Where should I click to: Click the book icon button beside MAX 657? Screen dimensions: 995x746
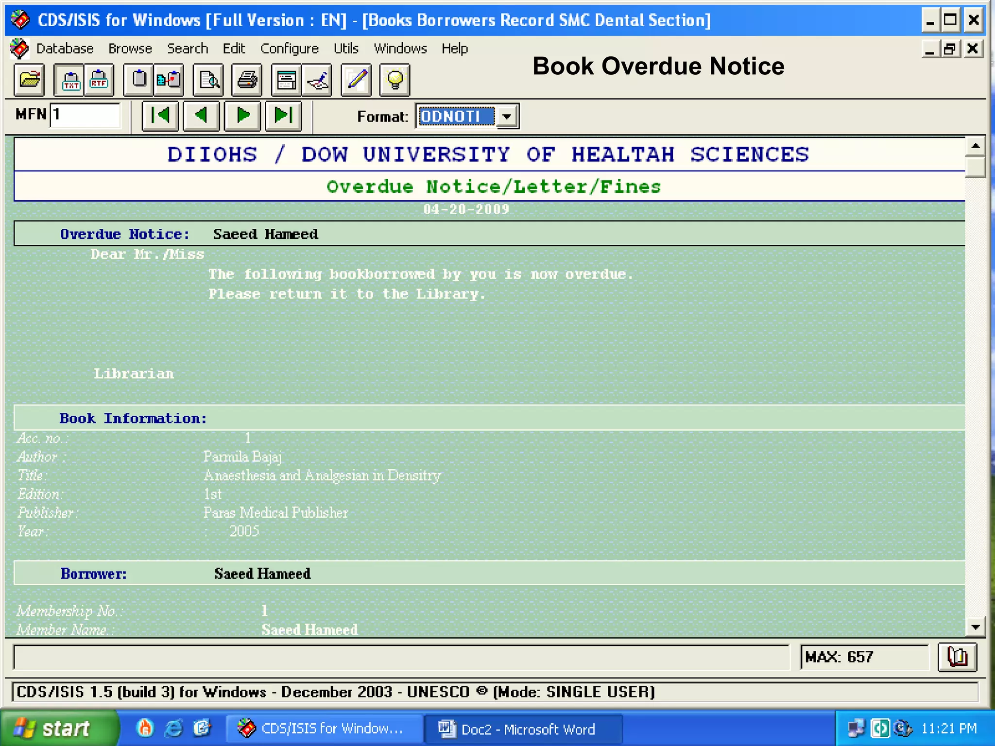click(957, 657)
